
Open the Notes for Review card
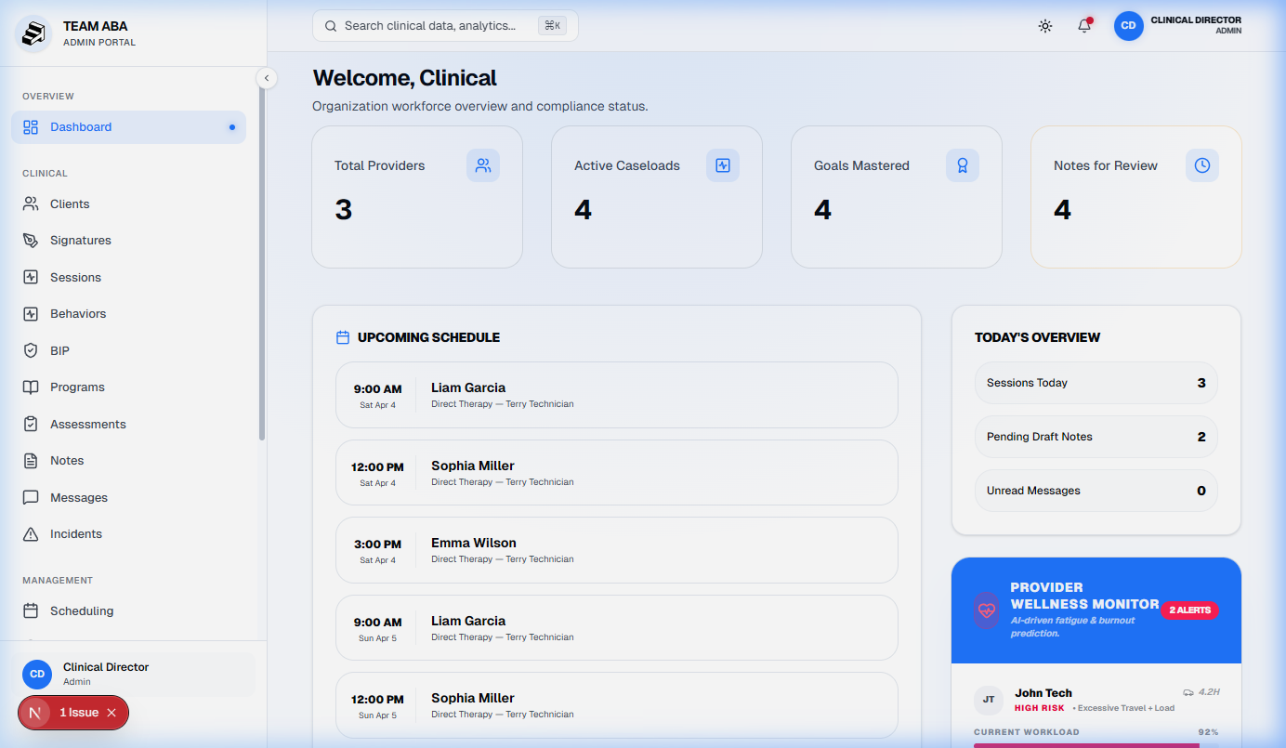pos(1136,197)
